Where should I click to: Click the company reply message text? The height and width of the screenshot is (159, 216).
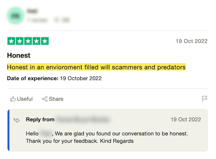click(107, 137)
